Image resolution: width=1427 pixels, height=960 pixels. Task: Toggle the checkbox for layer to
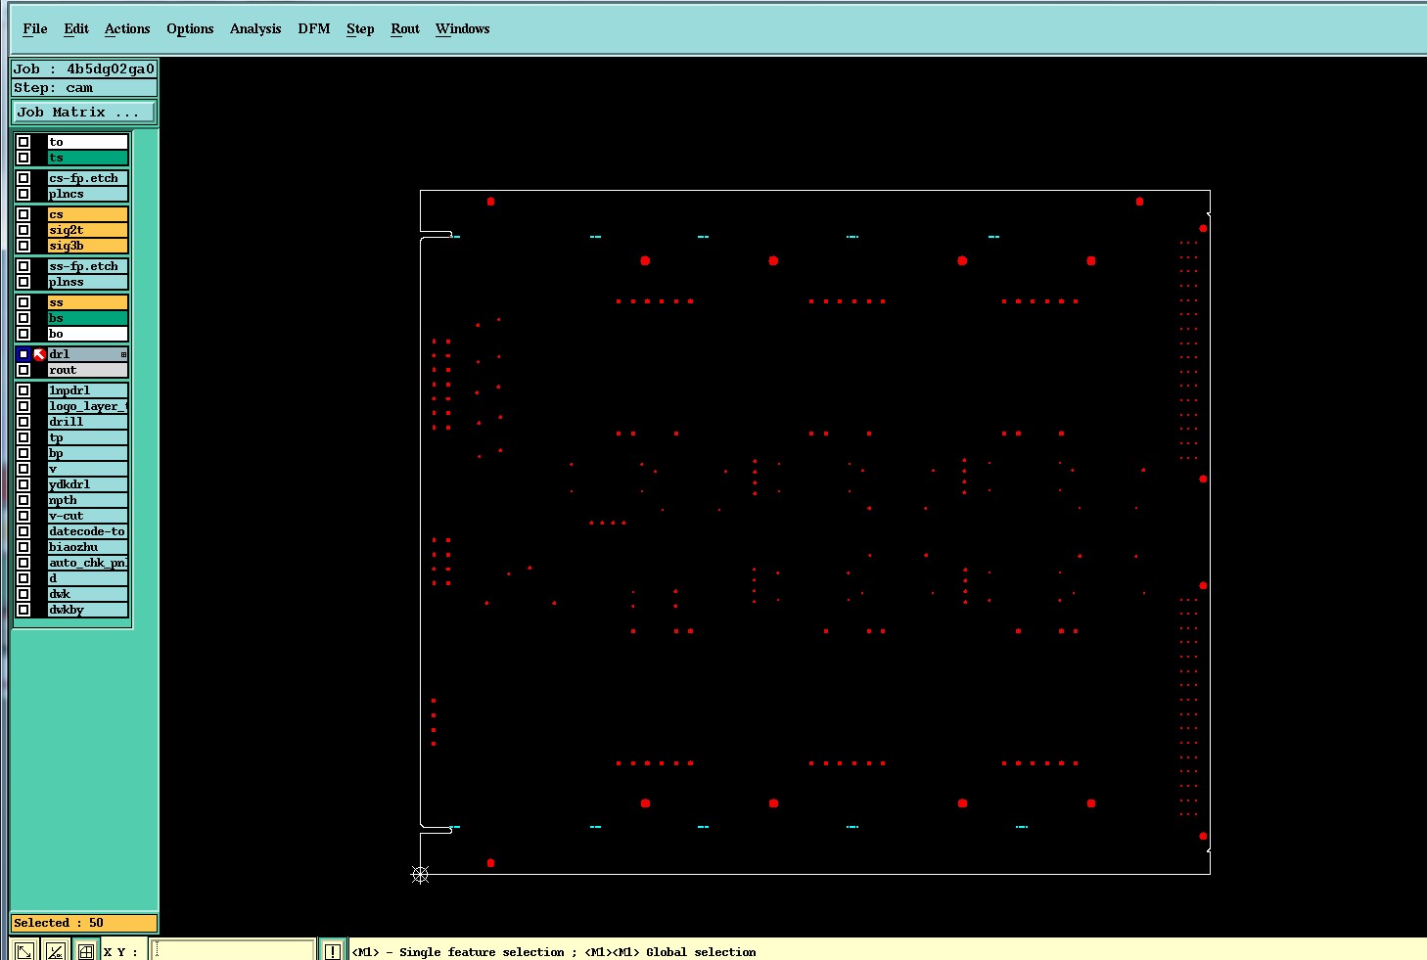(23, 142)
